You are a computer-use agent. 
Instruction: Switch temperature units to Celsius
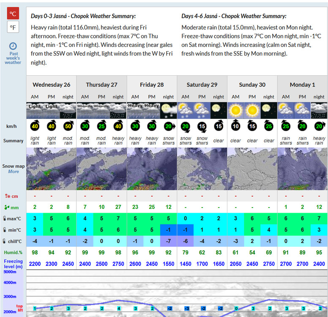tap(13, 14)
